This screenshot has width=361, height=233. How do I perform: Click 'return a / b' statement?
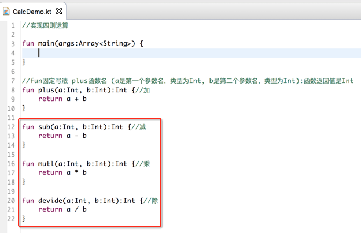[x=62, y=209]
